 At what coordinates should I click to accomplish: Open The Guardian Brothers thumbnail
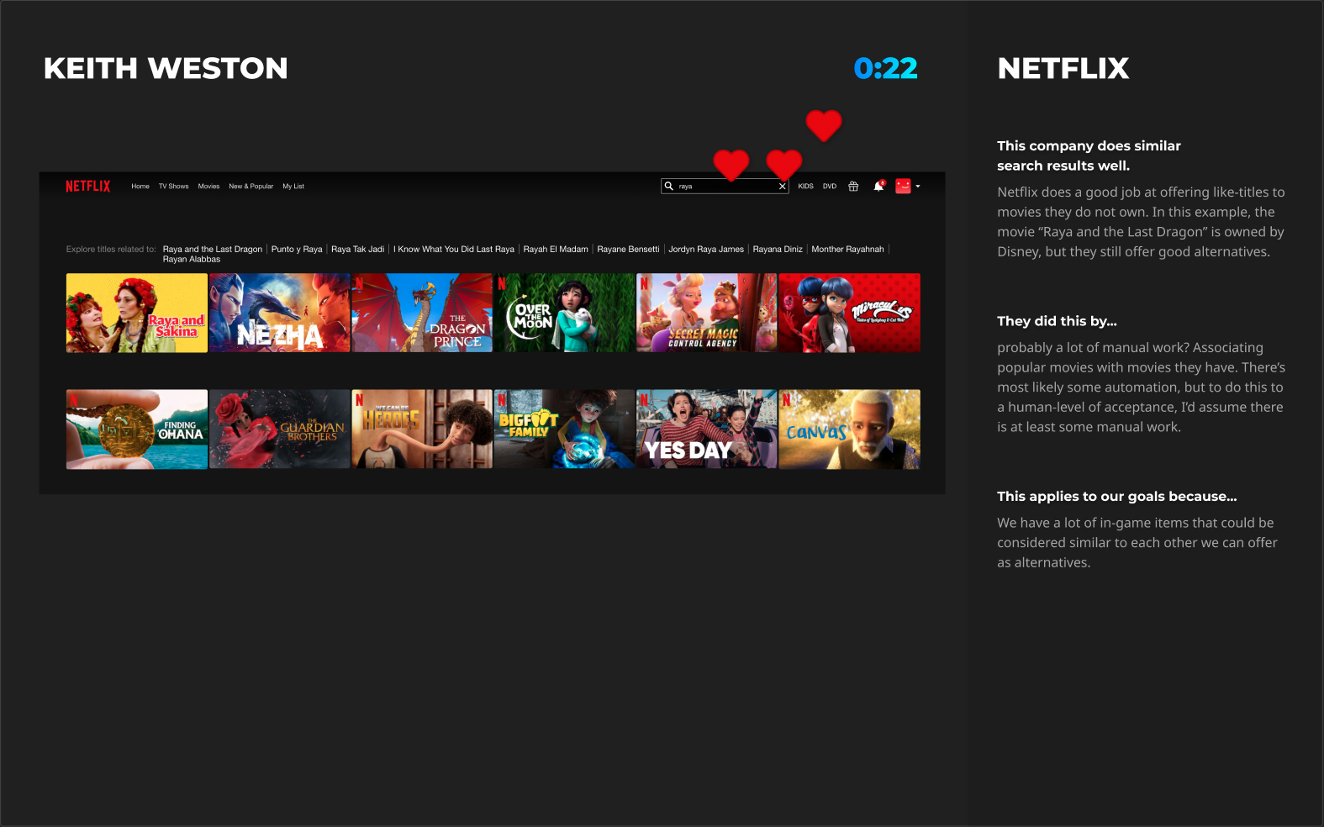[x=279, y=429]
